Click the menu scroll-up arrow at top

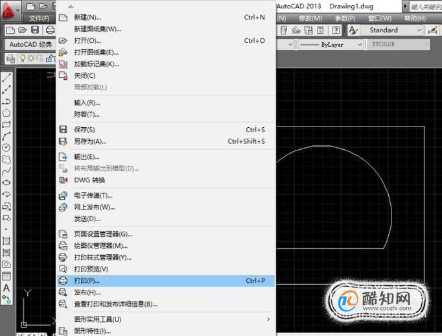(x=71, y=6)
